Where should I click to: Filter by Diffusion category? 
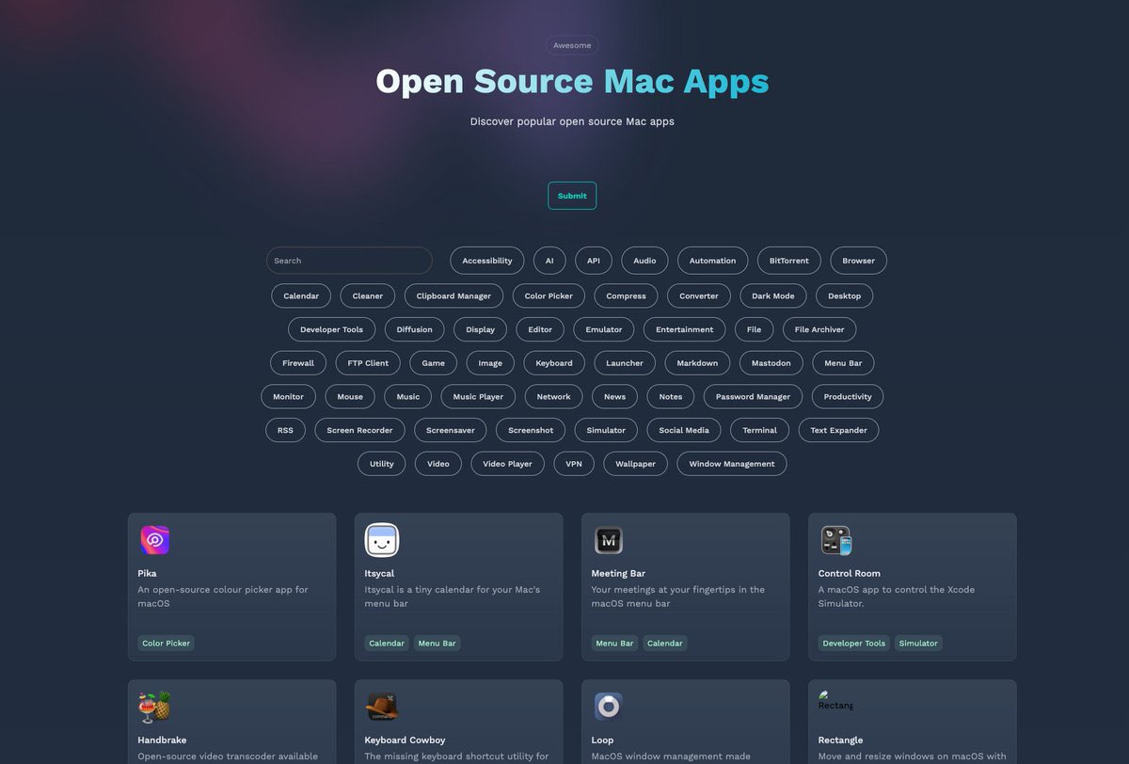tap(415, 329)
